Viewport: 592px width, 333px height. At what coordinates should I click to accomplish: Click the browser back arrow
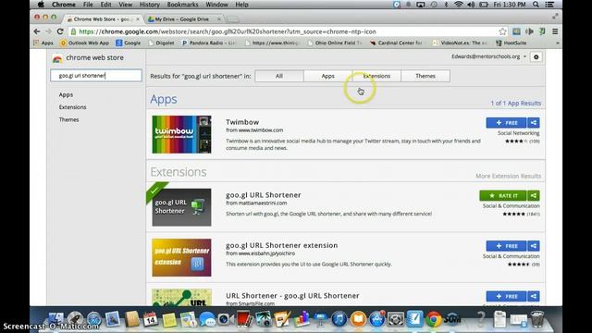click(x=37, y=31)
